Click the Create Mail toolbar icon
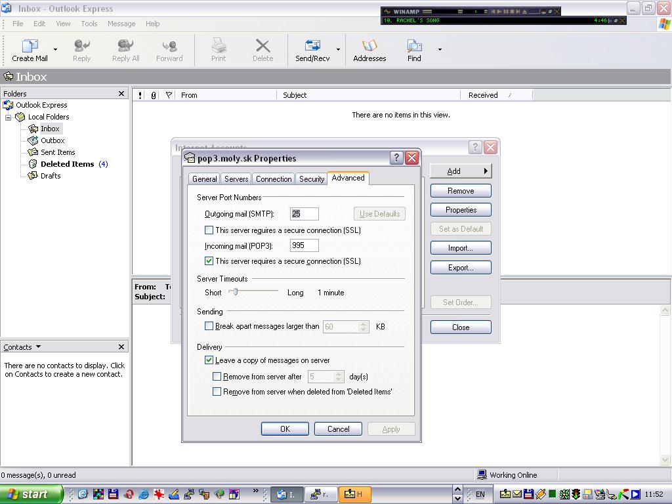This screenshot has width=672, height=504. pos(30,47)
